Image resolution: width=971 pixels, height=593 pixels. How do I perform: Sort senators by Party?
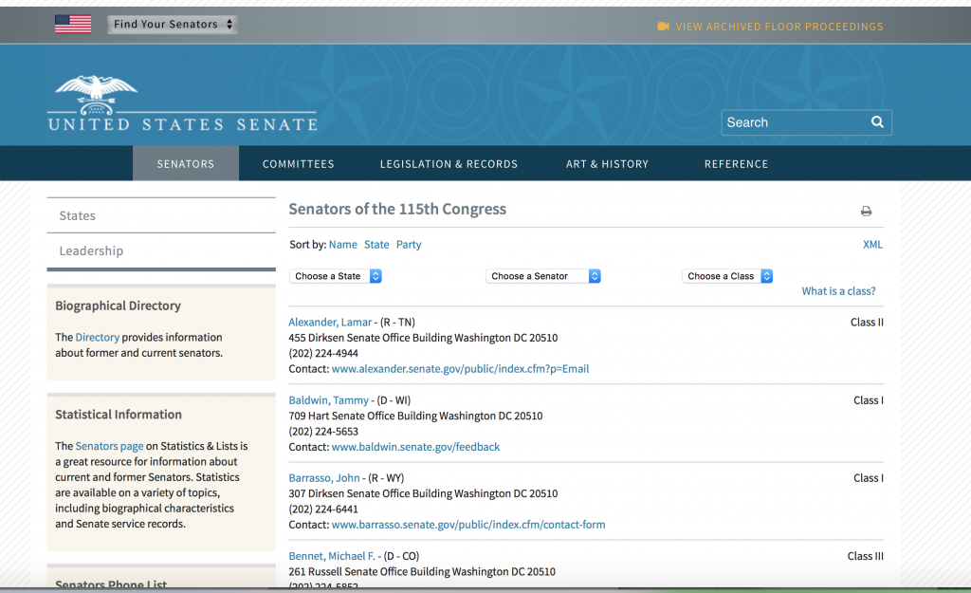coord(409,244)
